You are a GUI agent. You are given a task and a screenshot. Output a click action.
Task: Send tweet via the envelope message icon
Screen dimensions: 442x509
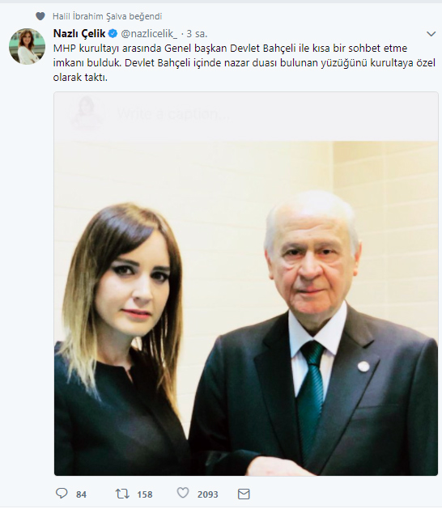tap(244, 494)
